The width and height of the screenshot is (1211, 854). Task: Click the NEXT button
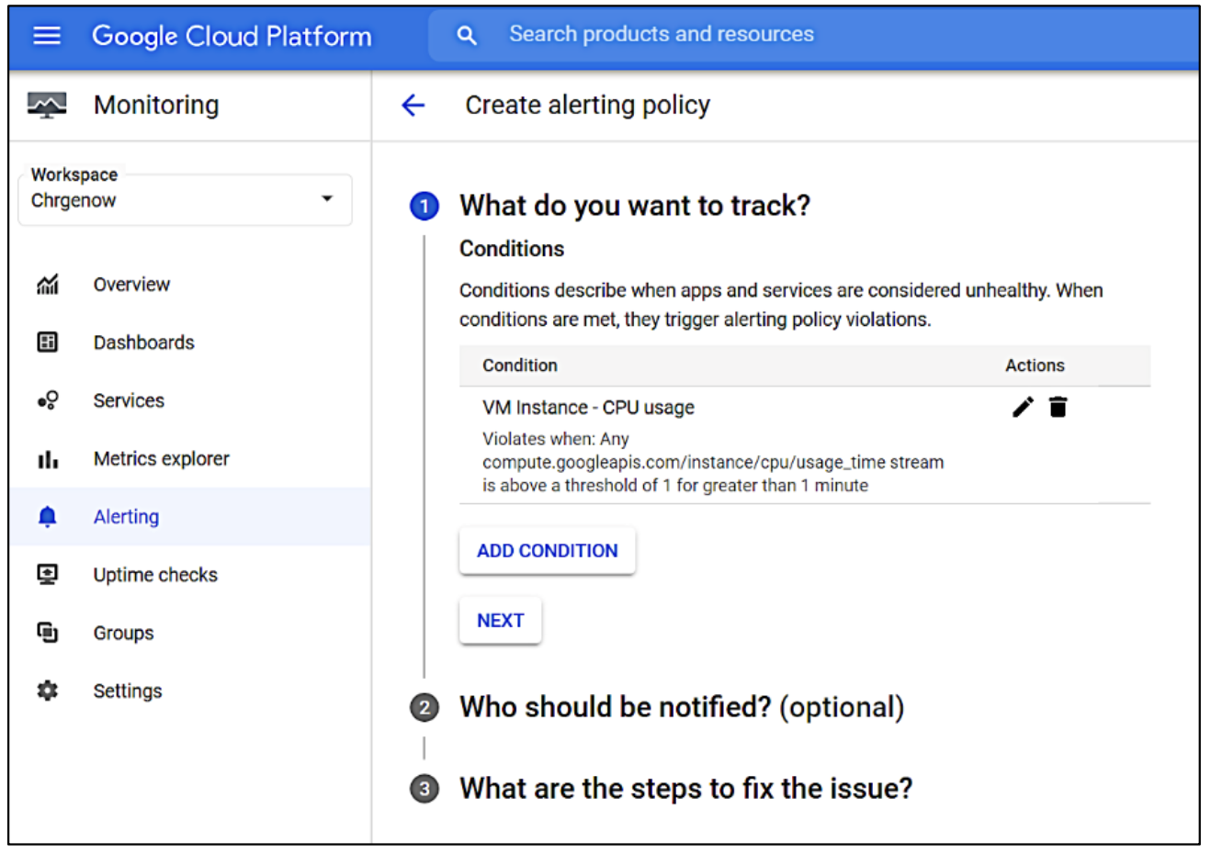500,620
